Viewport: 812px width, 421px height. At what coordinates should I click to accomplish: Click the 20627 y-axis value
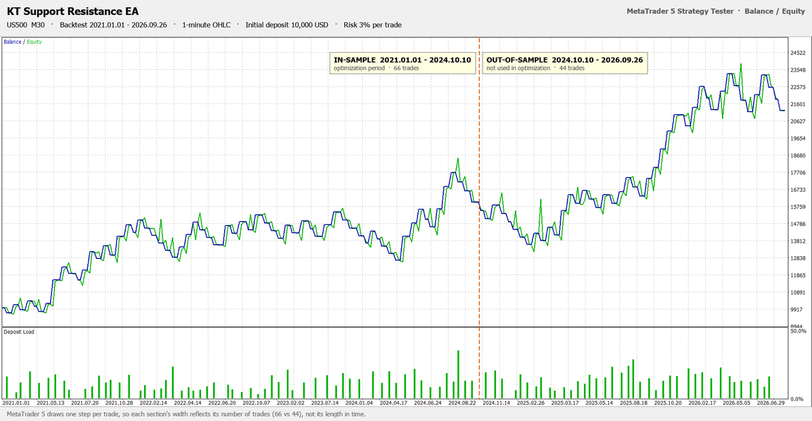[x=798, y=122]
